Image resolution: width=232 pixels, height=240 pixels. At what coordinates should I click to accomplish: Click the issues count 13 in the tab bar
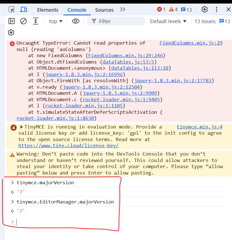(x=186, y=10)
